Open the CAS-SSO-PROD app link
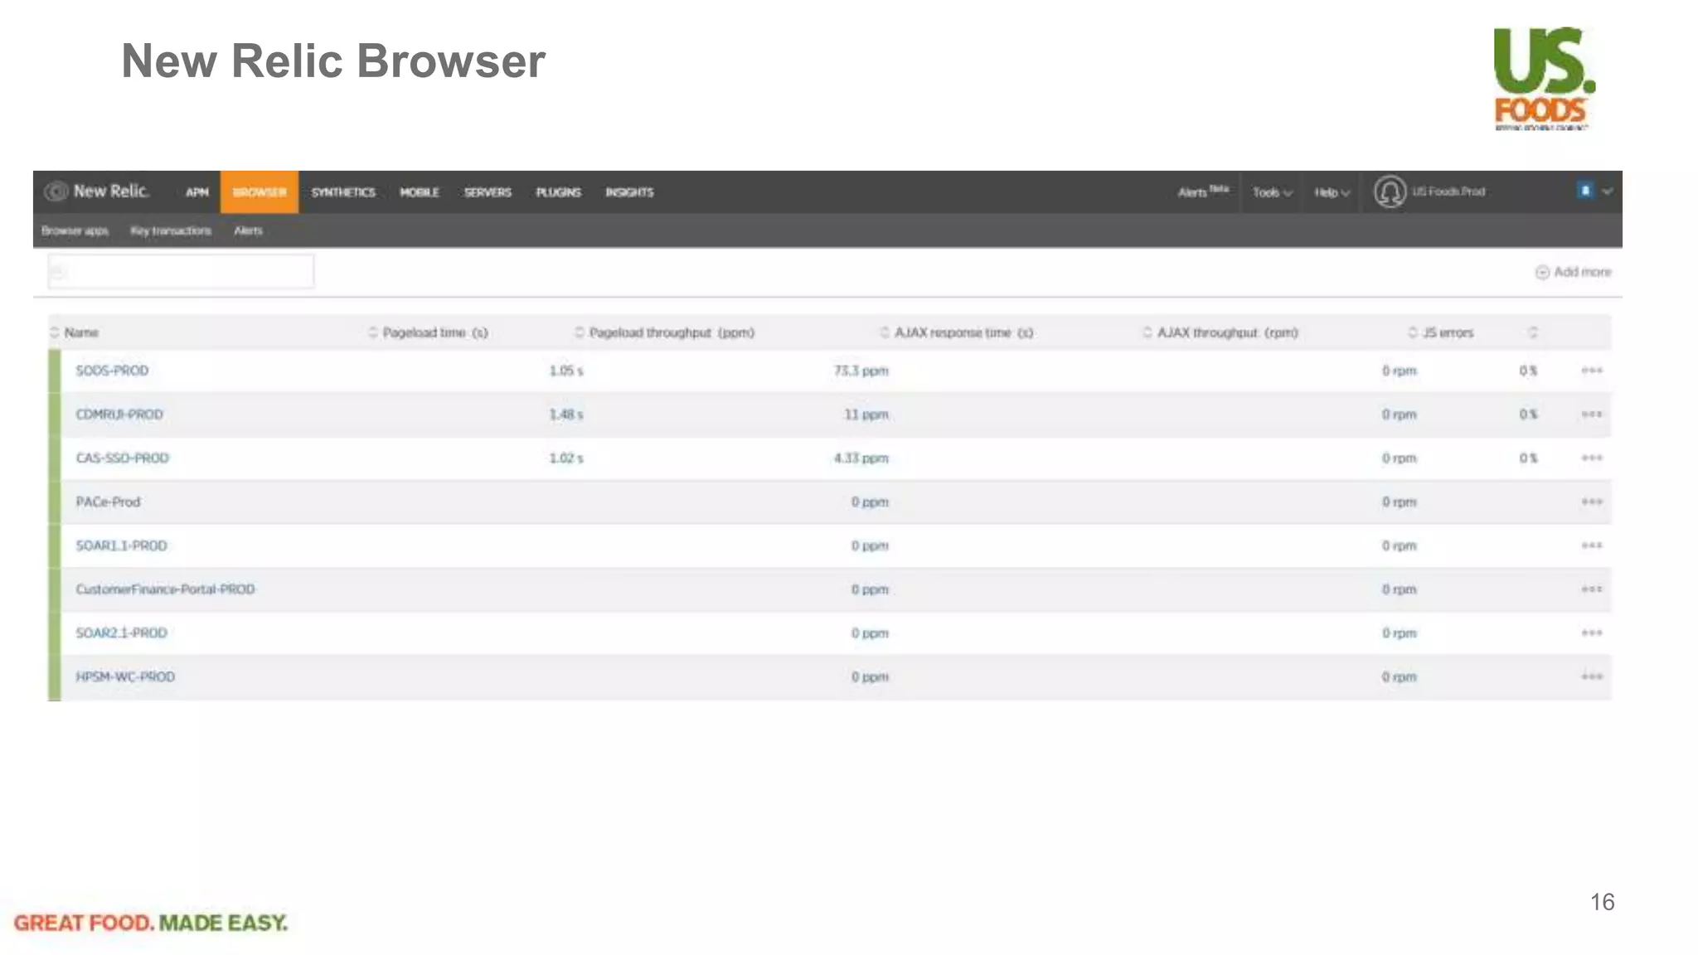The height and width of the screenshot is (955, 1698). click(x=122, y=458)
